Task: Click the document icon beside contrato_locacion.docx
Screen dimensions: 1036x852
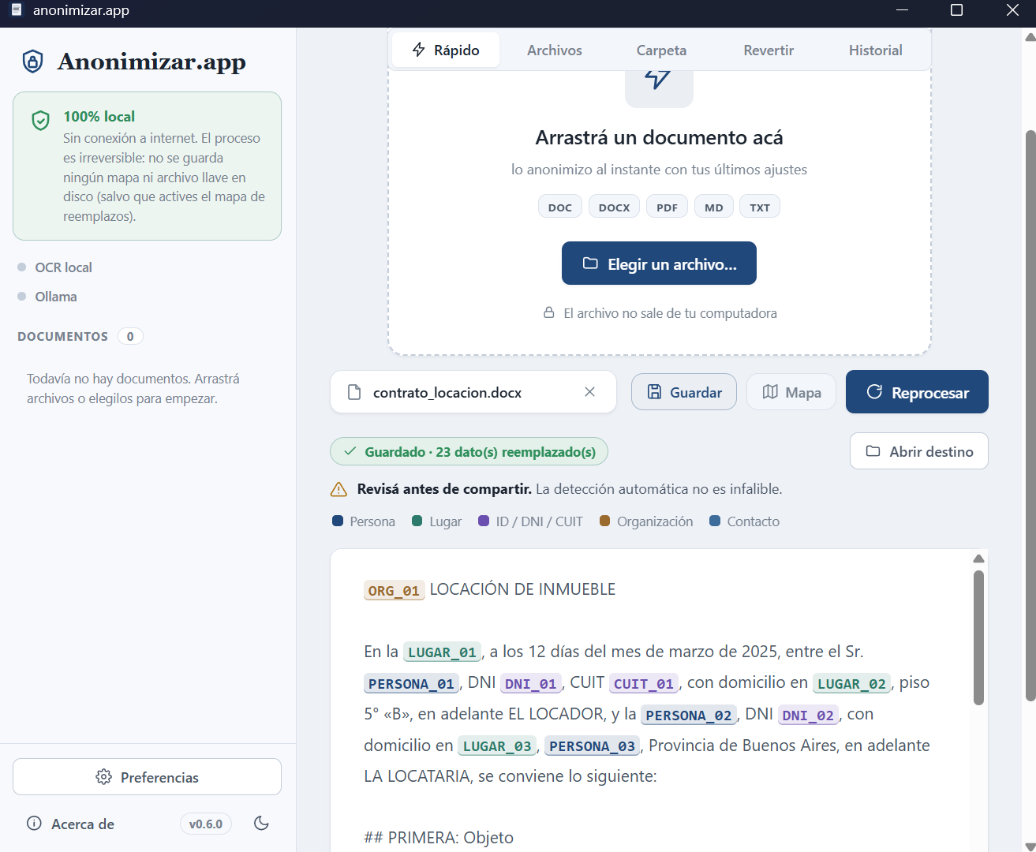Action: click(354, 392)
